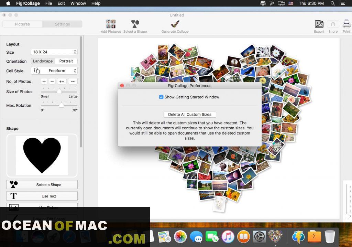The image size is (352, 247).
Task: Switch to the Settings tab
Action: pos(63,24)
